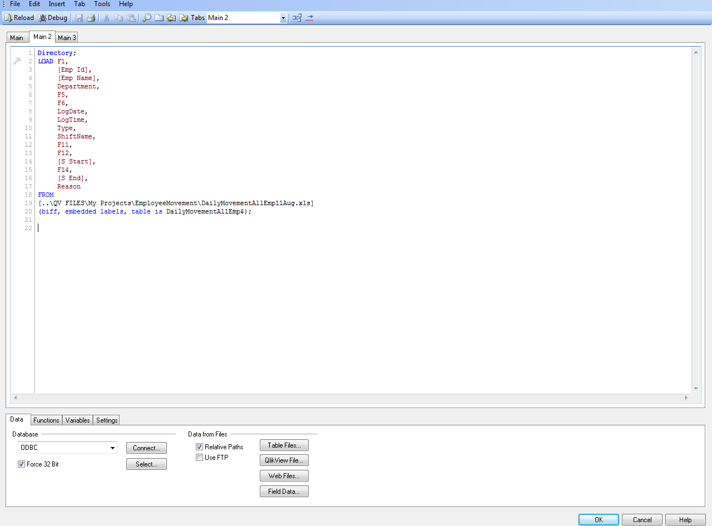Viewport: 712px width, 526px height.
Task: Open the Edit menu
Action: [34, 4]
